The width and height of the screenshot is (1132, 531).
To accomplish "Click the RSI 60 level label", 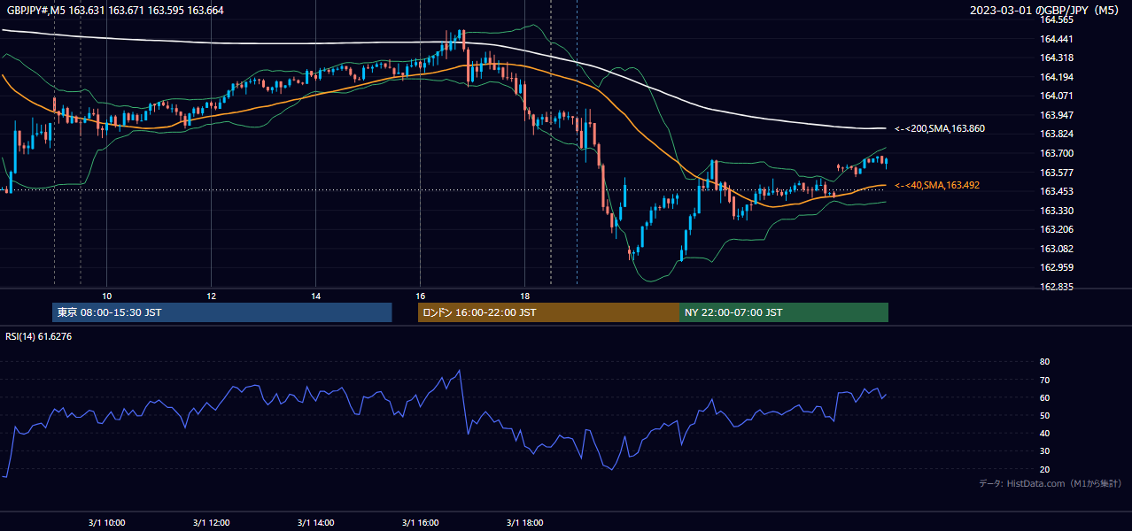I will (x=1044, y=397).
